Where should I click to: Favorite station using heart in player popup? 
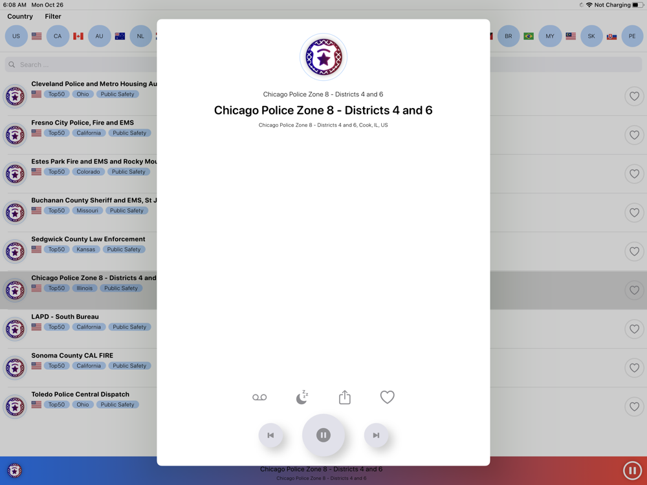click(387, 397)
